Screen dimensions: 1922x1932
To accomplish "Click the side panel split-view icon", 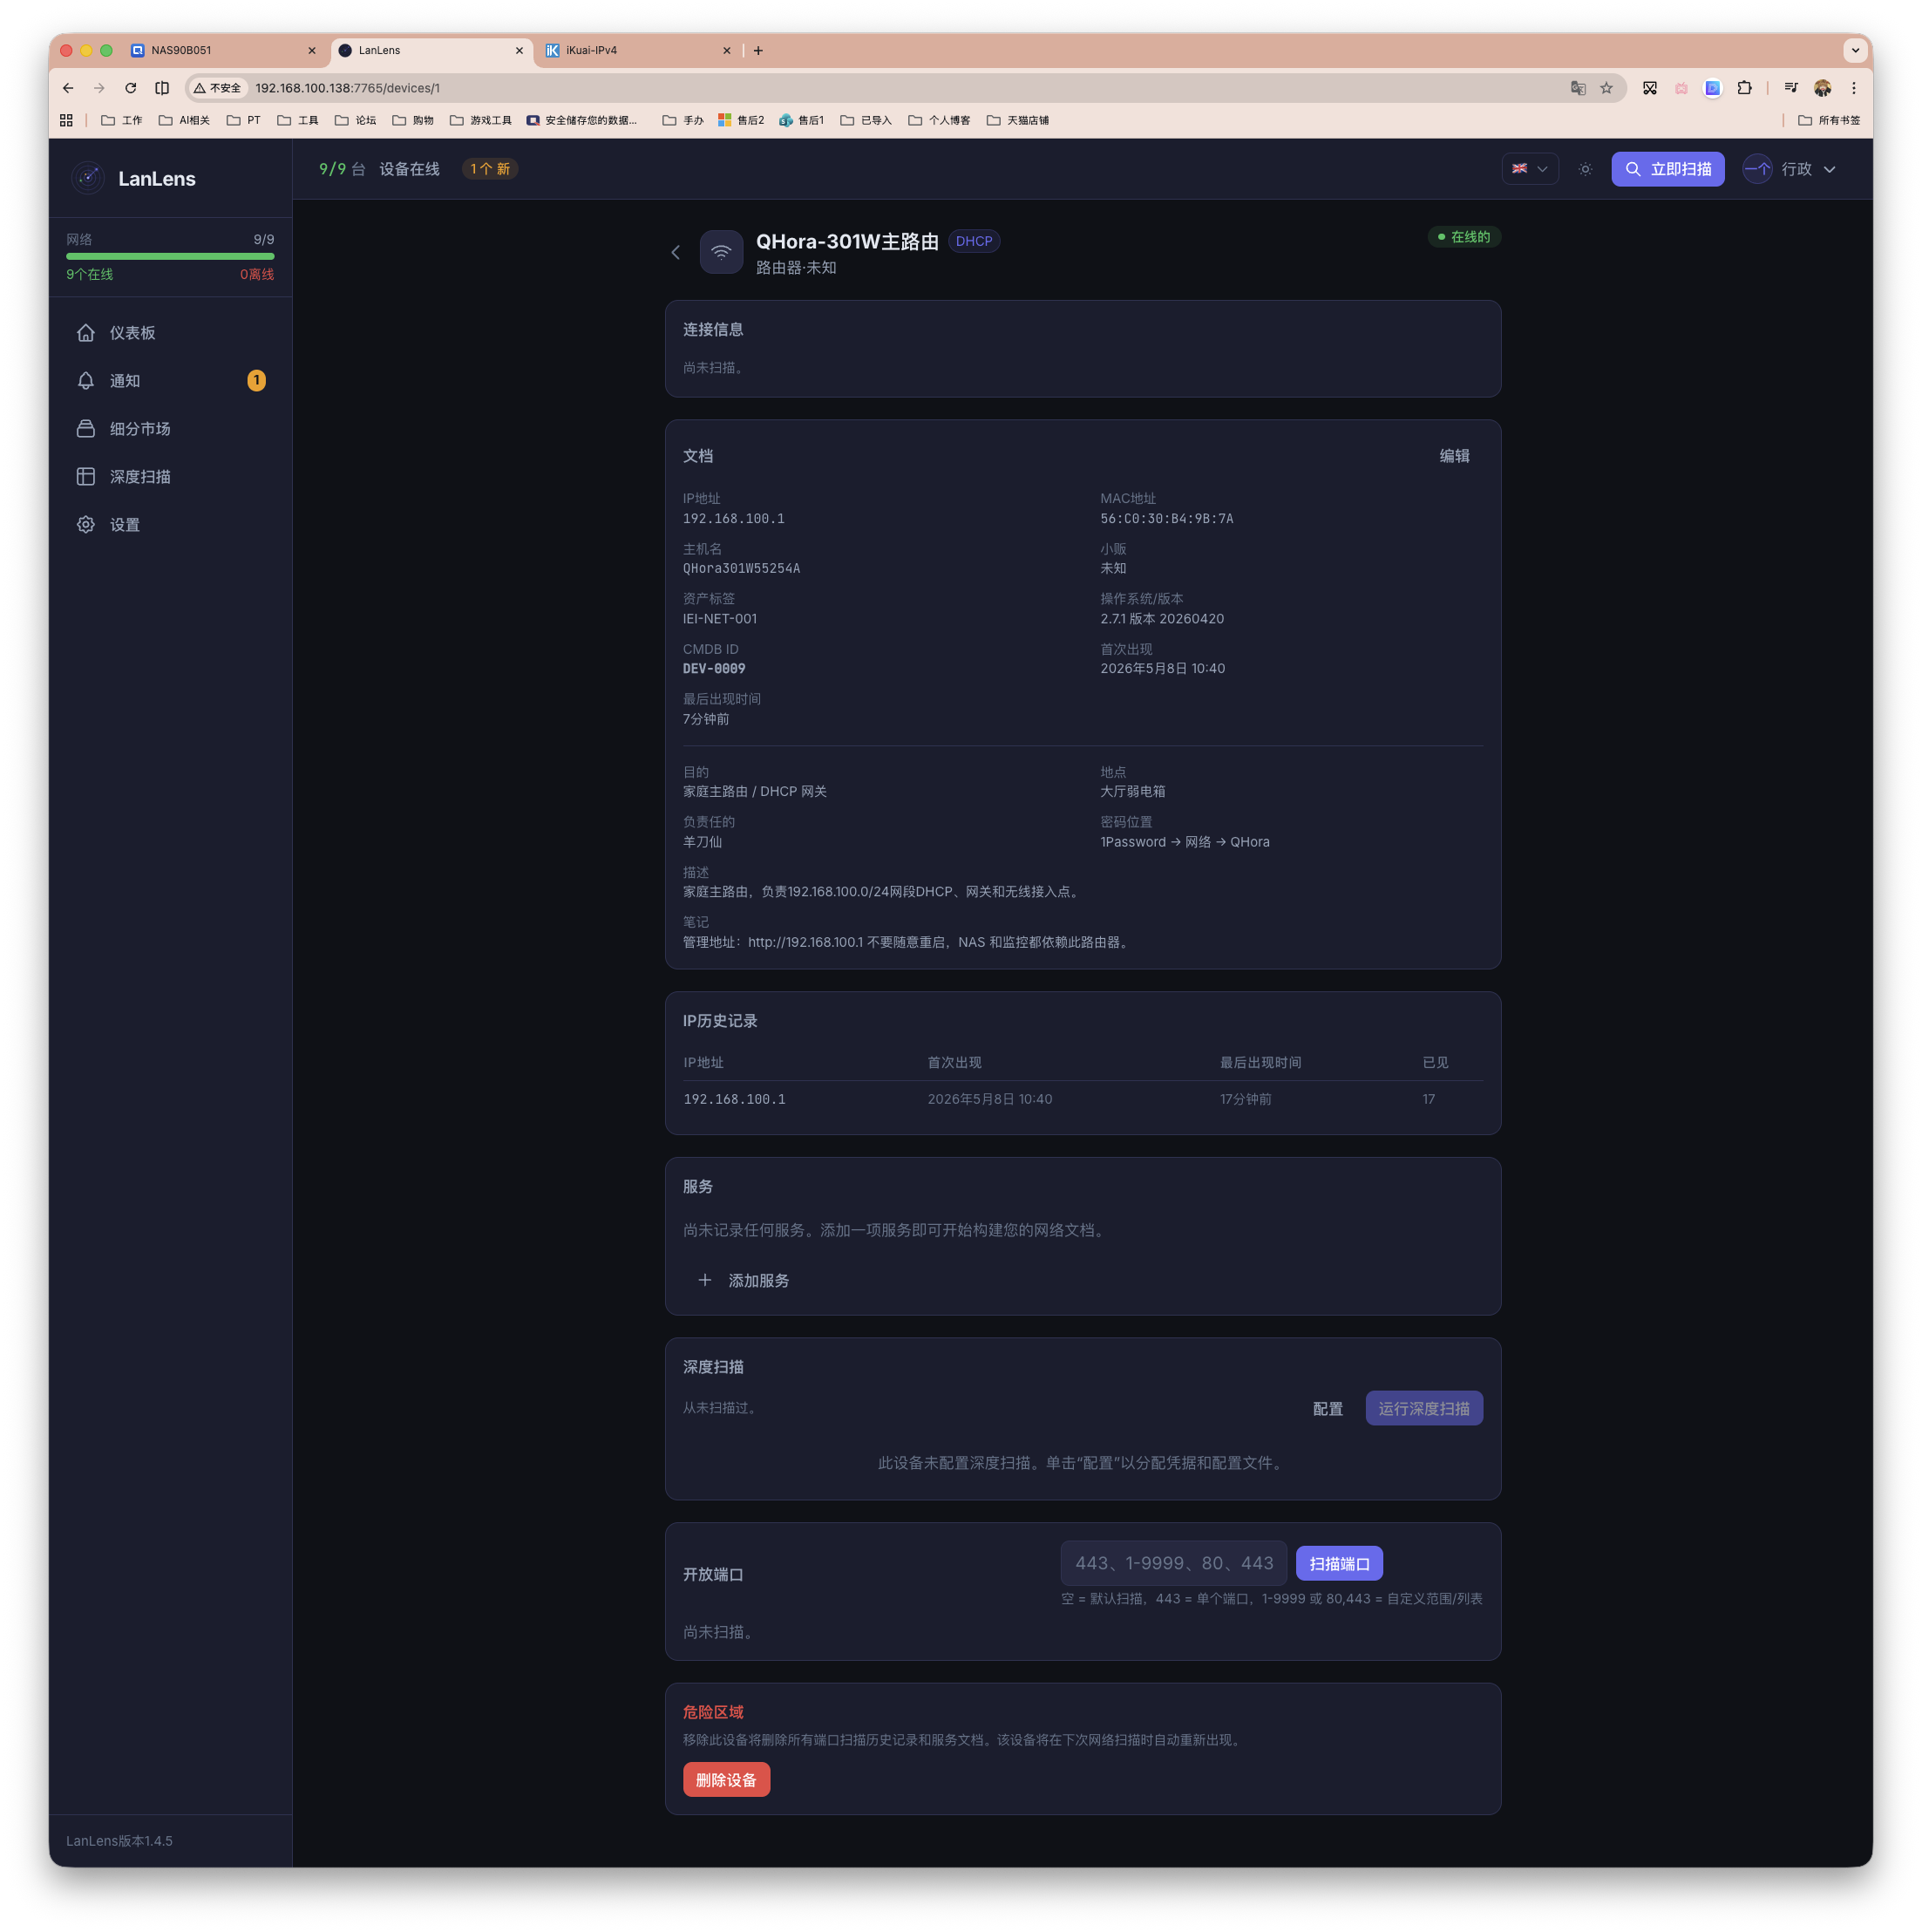I will tap(162, 88).
